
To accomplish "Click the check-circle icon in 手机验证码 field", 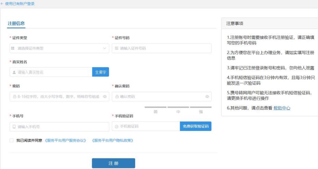I will [116, 126].
